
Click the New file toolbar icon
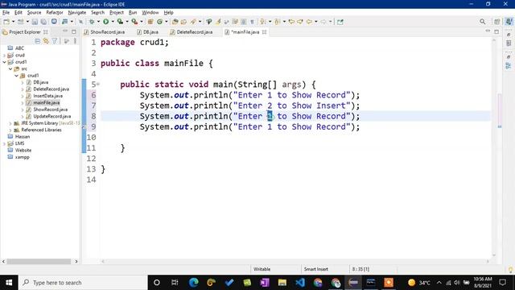6,22
